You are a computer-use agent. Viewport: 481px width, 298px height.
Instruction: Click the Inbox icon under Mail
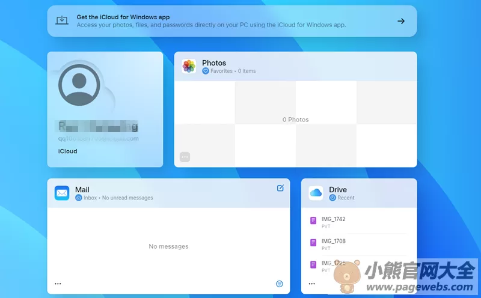pyautogui.click(x=79, y=198)
